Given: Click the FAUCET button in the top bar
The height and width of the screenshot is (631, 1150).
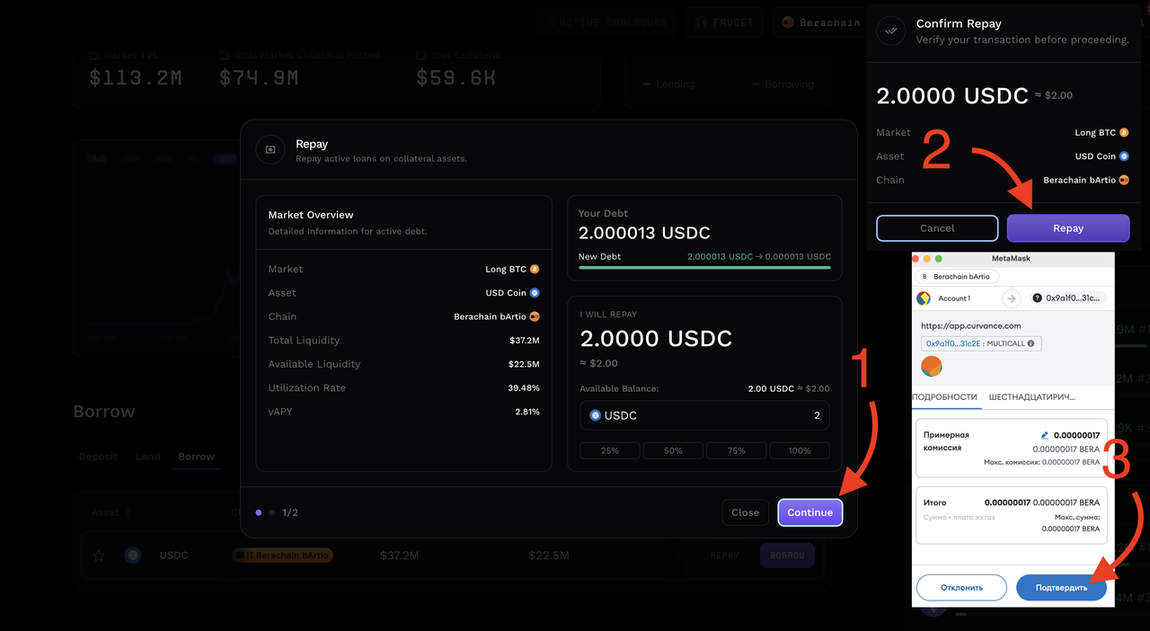Looking at the screenshot, I should (x=726, y=22).
